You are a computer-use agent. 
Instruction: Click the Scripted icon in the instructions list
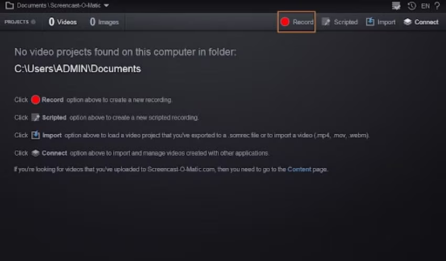35,117
